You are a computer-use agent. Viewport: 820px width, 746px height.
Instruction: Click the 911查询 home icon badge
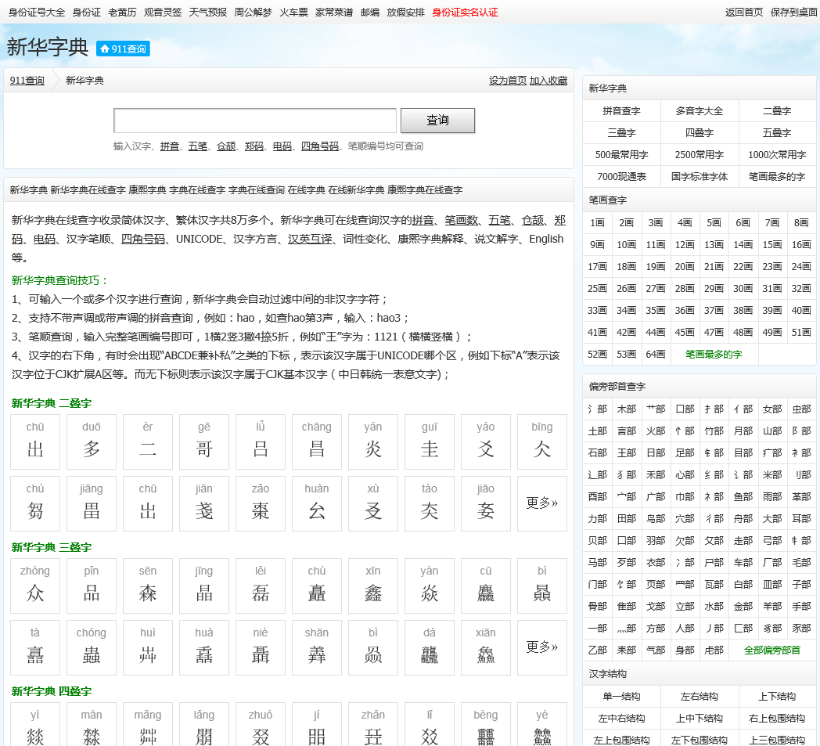click(x=123, y=49)
